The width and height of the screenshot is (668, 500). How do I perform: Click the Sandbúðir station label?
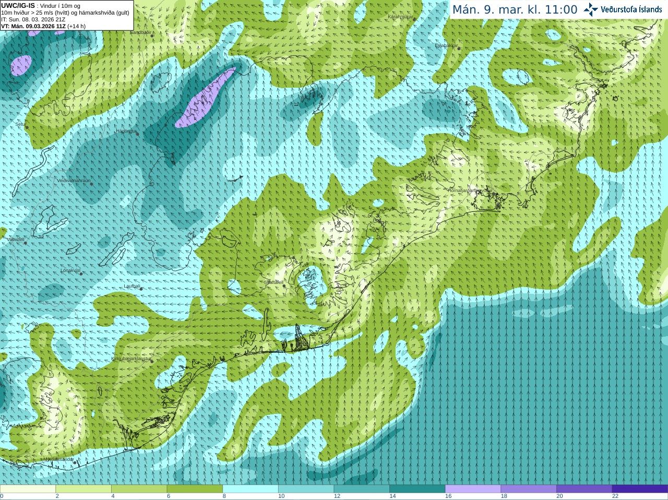[140, 32]
